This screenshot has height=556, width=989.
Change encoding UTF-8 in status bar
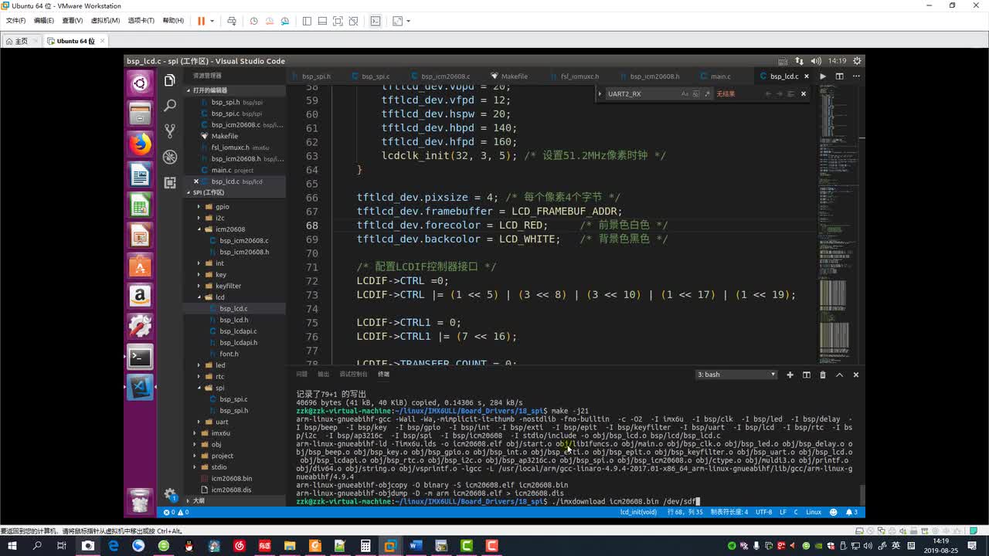click(x=763, y=512)
